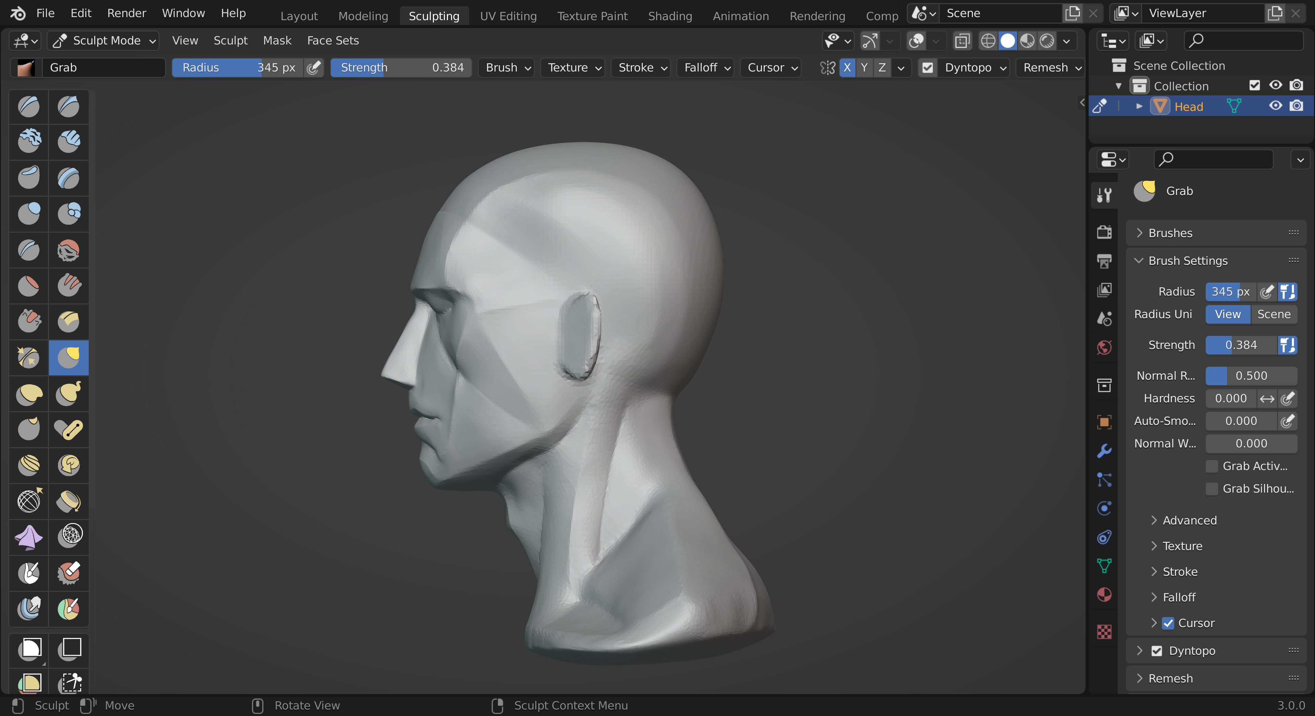Screen dimensions: 1315x716
Task: Open the Face Sets menu
Action: [x=333, y=40]
